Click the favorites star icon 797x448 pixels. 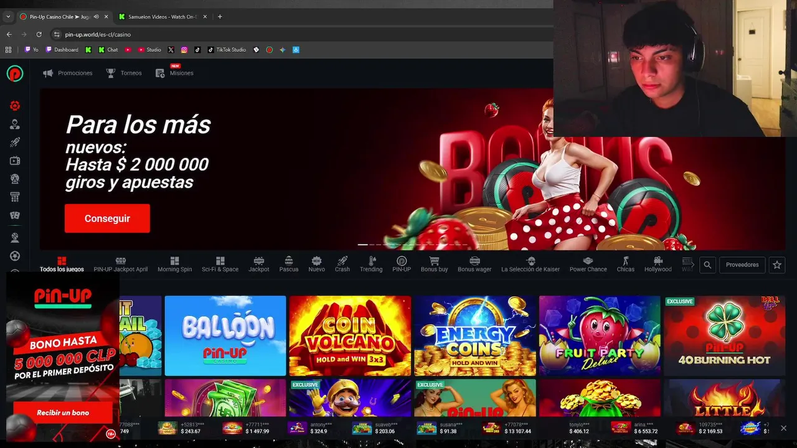[x=777, y=265]
